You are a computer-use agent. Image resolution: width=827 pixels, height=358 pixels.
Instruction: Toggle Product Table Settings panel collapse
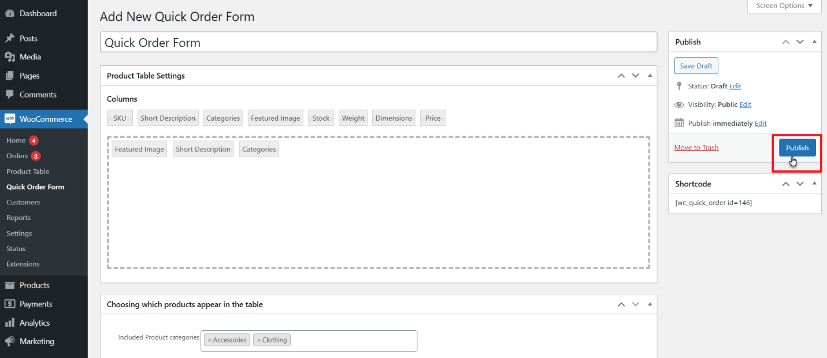650,76
